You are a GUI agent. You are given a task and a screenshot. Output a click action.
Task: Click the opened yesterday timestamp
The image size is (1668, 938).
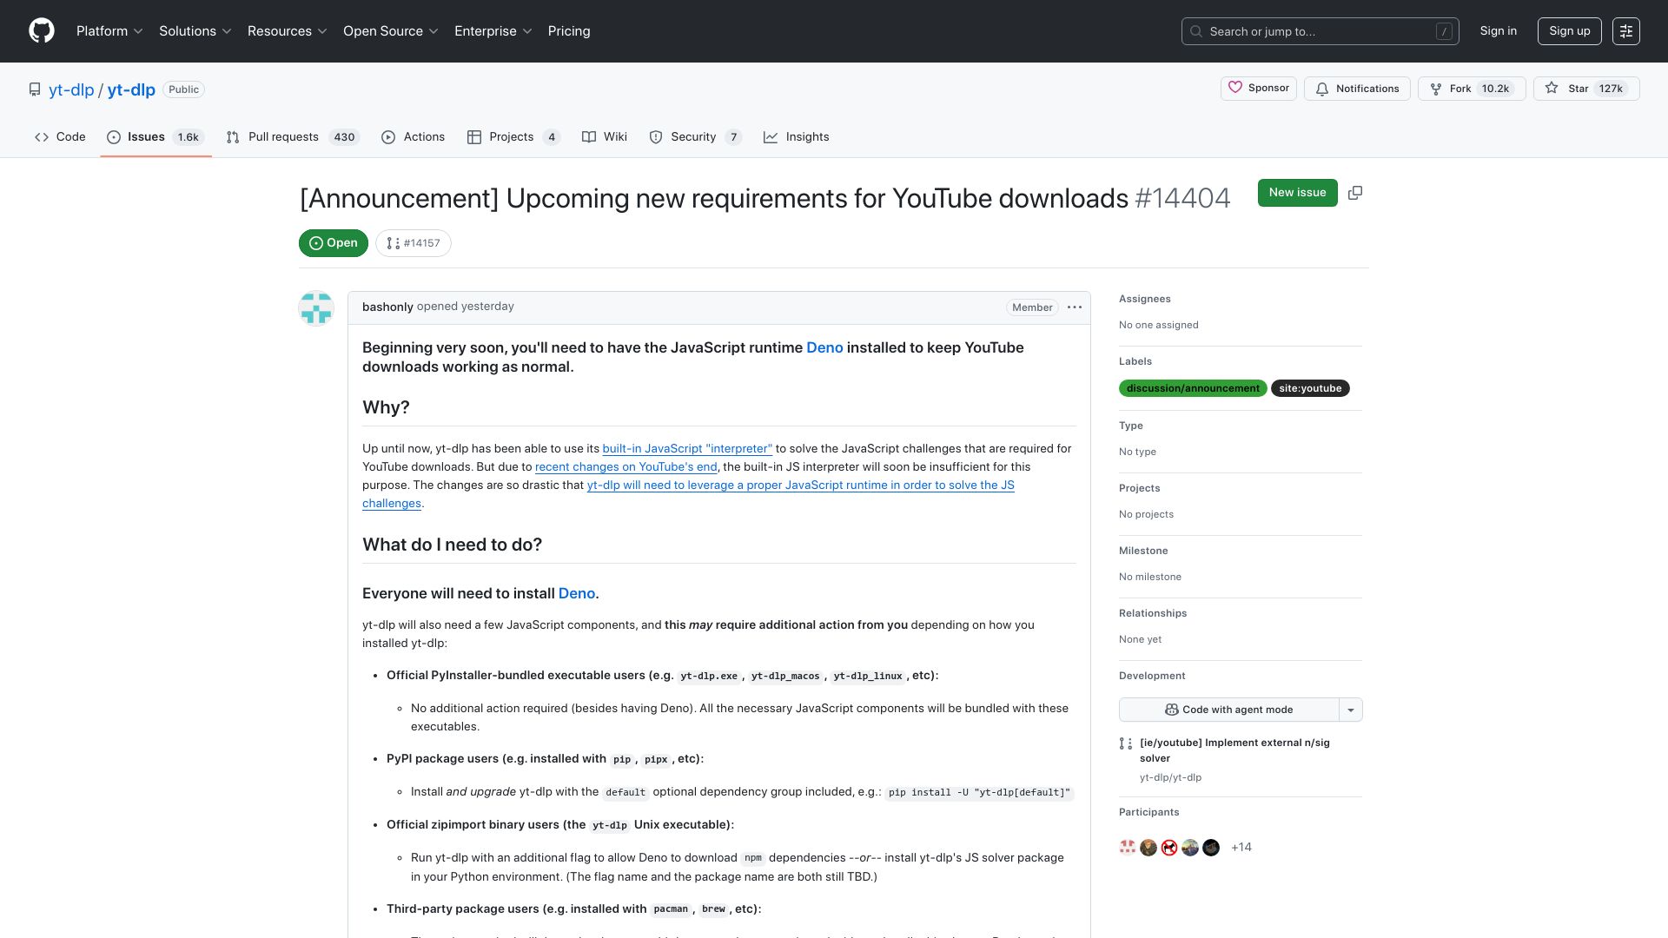[x=466, y=307]
